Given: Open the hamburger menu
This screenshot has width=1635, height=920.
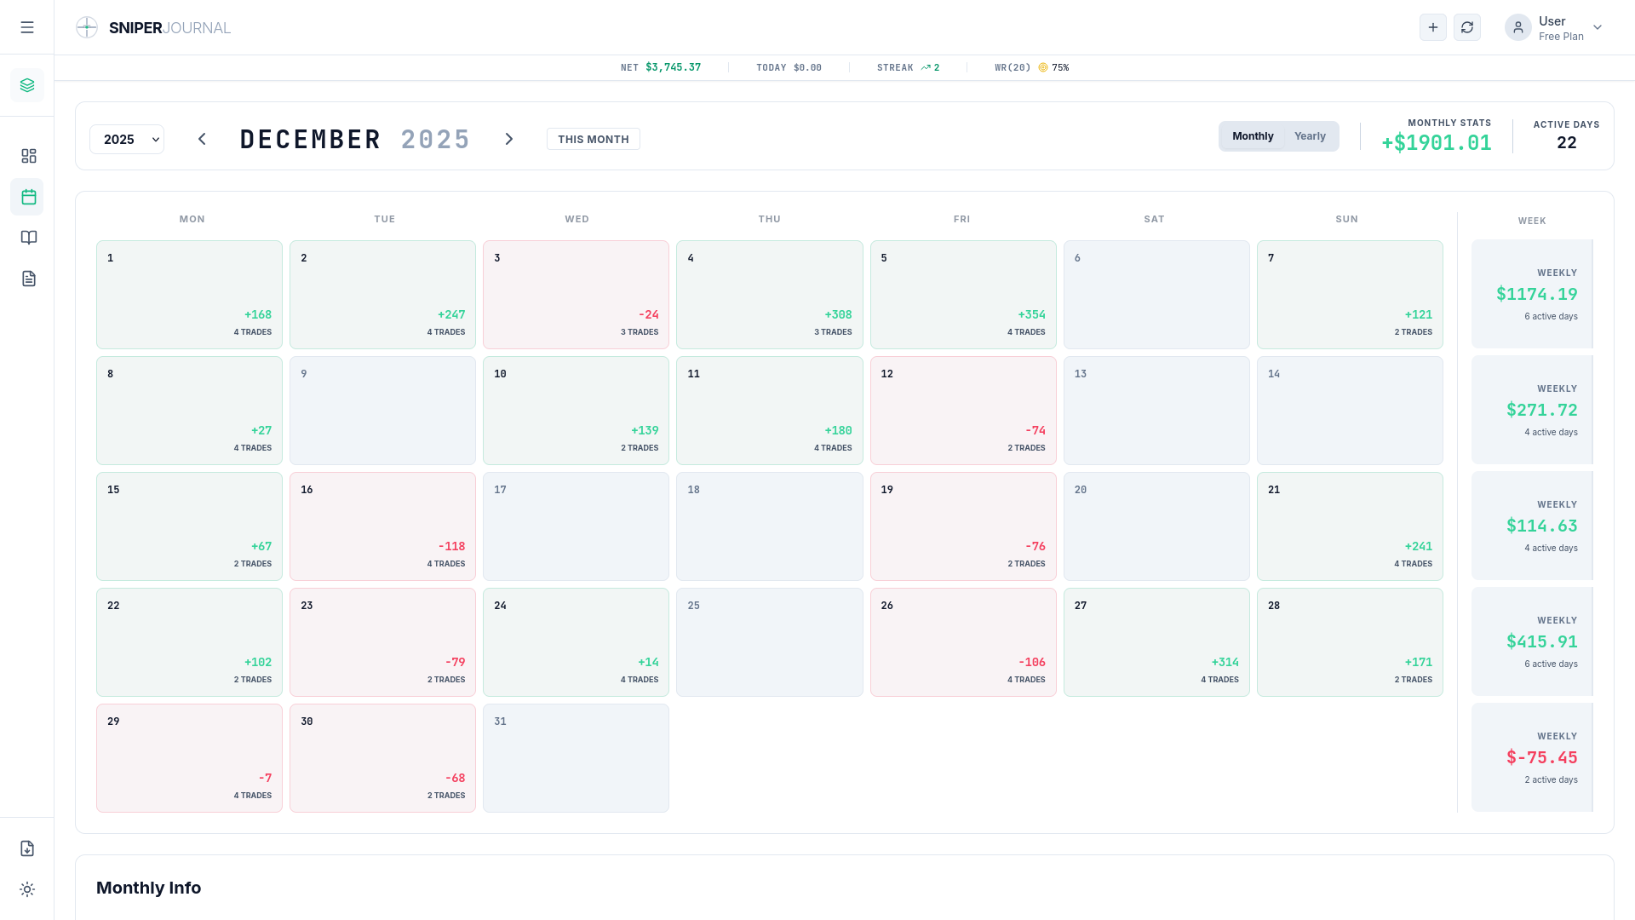Looking at the screenshot, I should pyautogui.click(x=27, y=27).
